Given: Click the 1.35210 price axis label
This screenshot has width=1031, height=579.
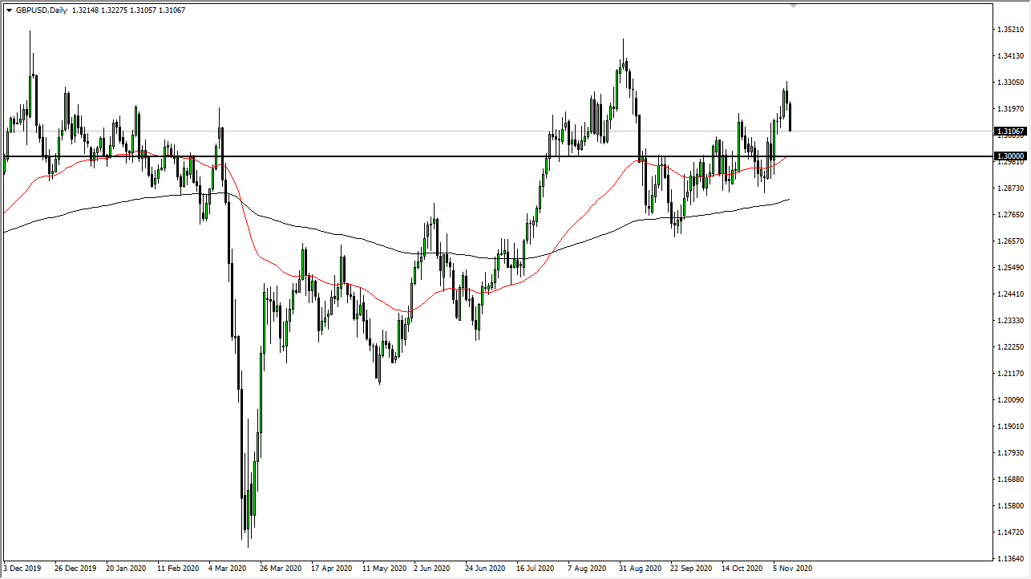Looking at the screenshot, I should 1009,27.
